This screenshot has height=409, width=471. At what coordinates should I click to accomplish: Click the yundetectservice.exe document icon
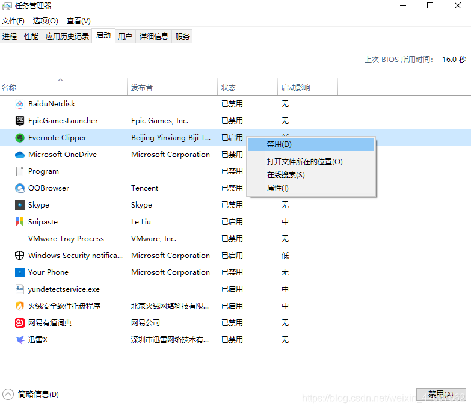point(19,289)
